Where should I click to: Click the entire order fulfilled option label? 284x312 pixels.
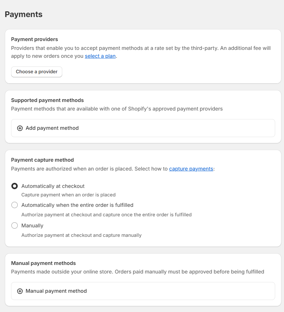[x=77, y=205]
